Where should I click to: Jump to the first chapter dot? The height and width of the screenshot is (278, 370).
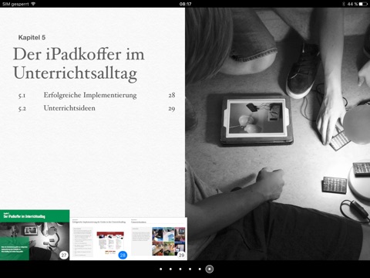[161, 269]
